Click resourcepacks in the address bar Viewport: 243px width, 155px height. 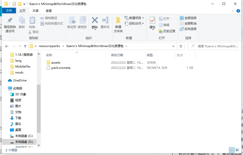click(49, 46)
